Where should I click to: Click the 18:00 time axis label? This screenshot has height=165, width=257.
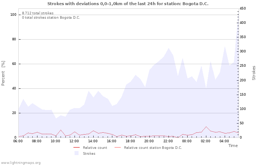tap(130, 141)
